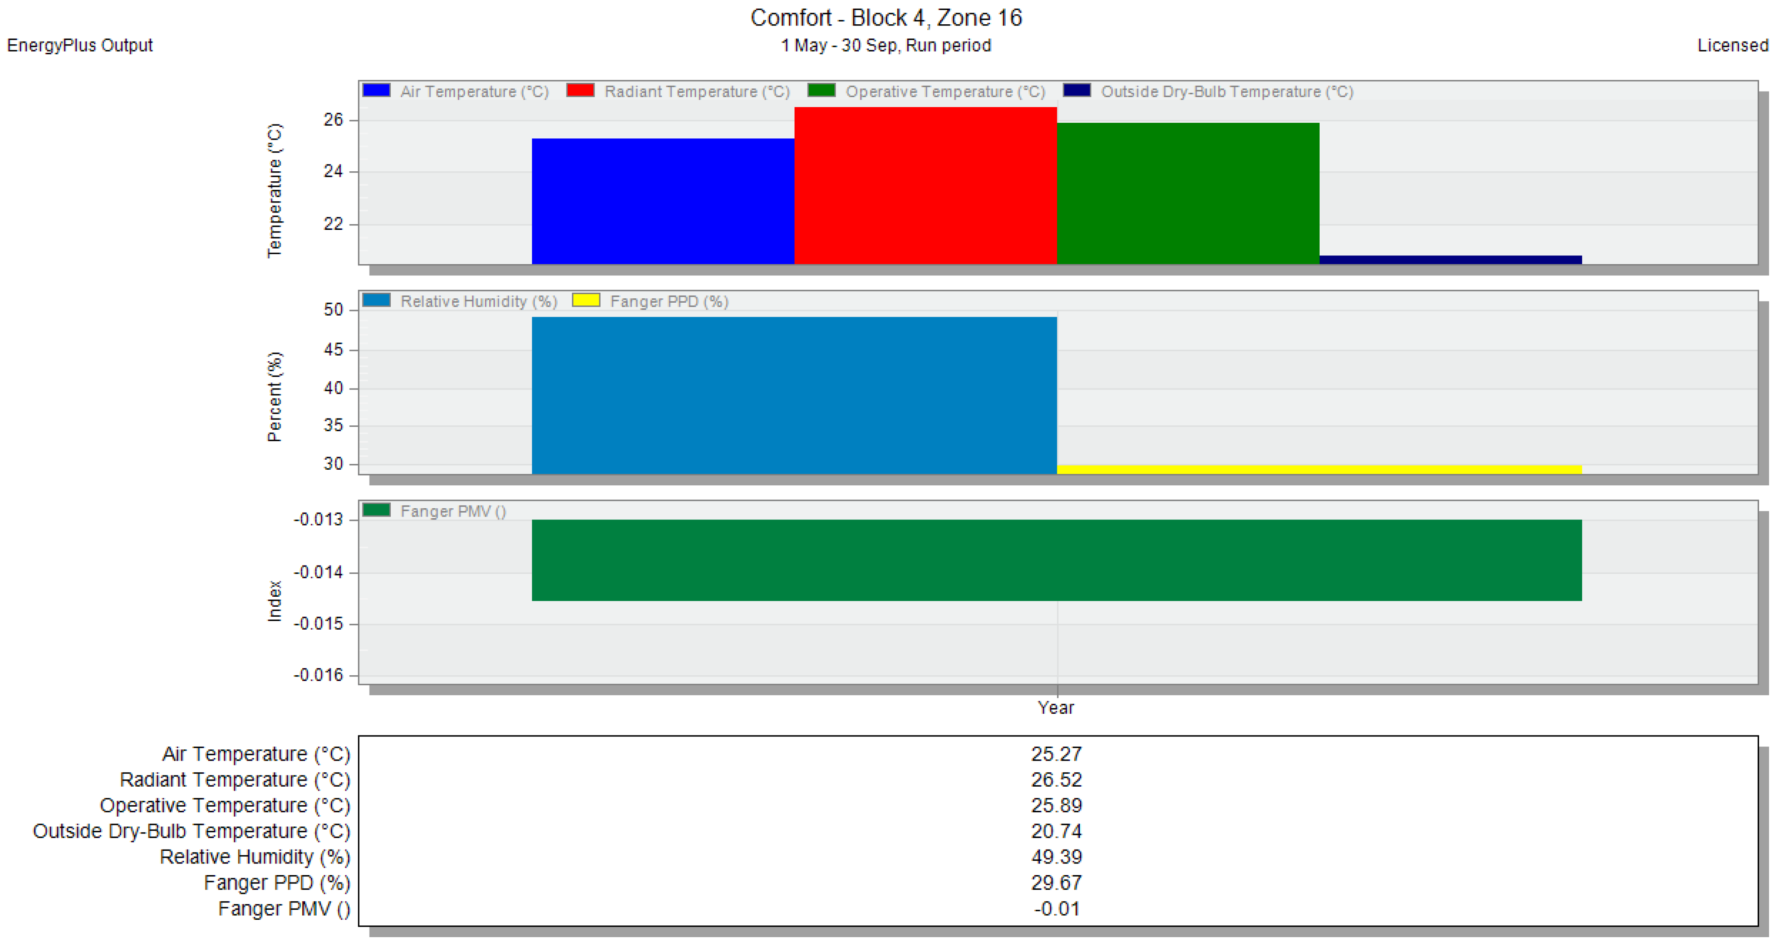The image size is (1779, 948).
Task: Select the green Operative Temperature bar
Action: click(1187, 193)
